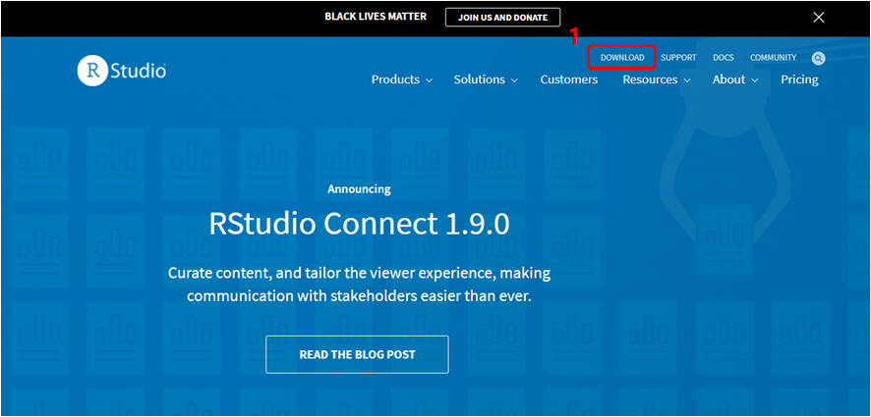871x417 pixels.
Task: Visit the Community link
Action: 773,58
